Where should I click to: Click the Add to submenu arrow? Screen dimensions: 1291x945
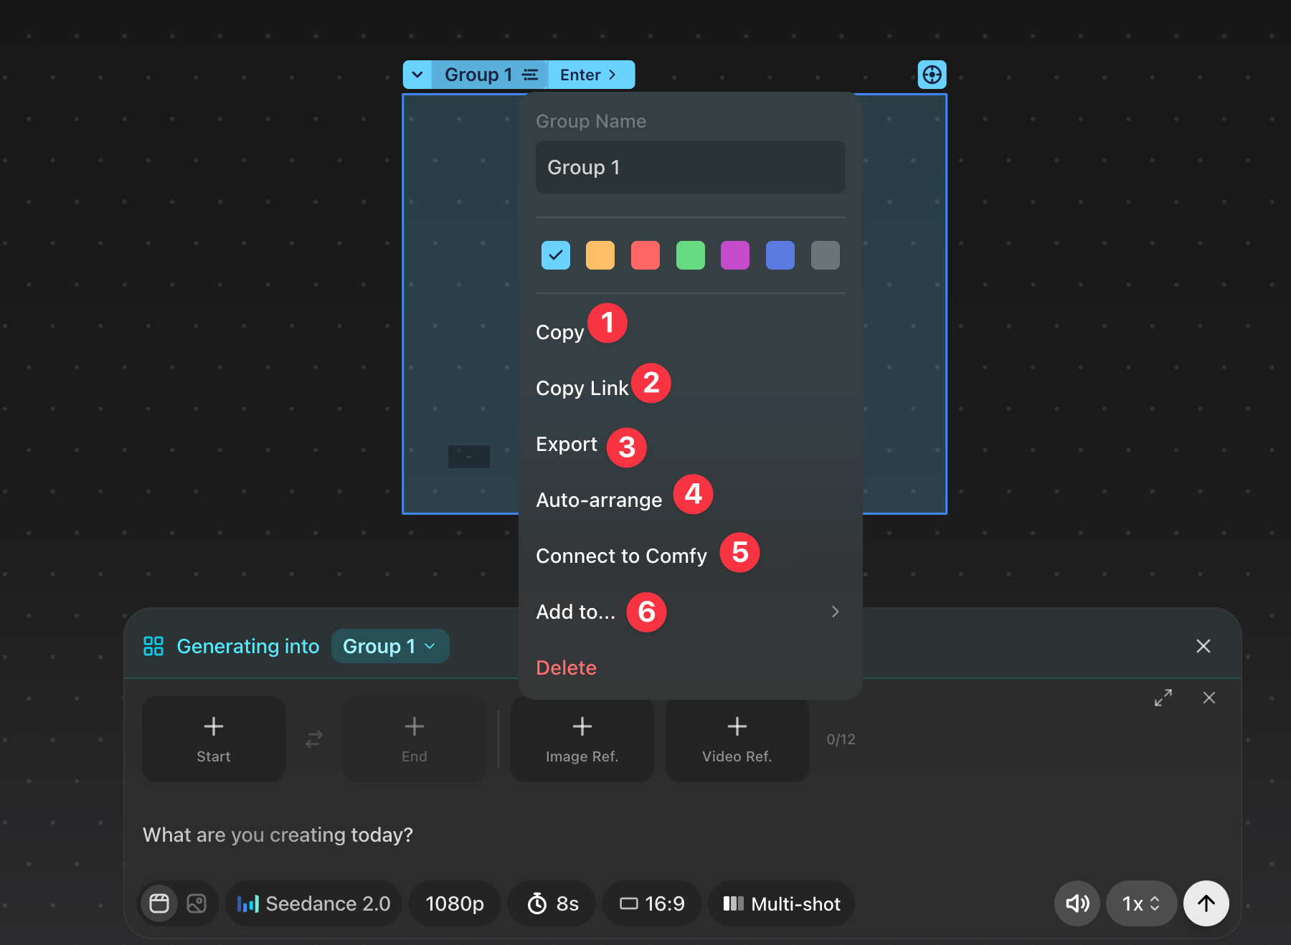(x=835, y=612)
